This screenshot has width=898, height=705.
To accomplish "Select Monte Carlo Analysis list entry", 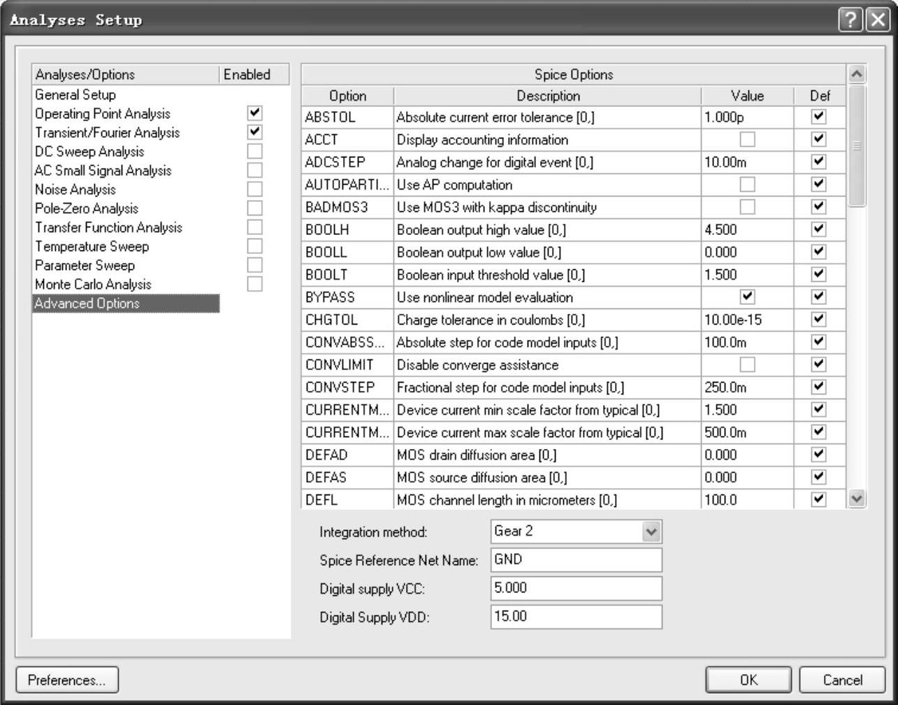I will (x=93, y=285).
